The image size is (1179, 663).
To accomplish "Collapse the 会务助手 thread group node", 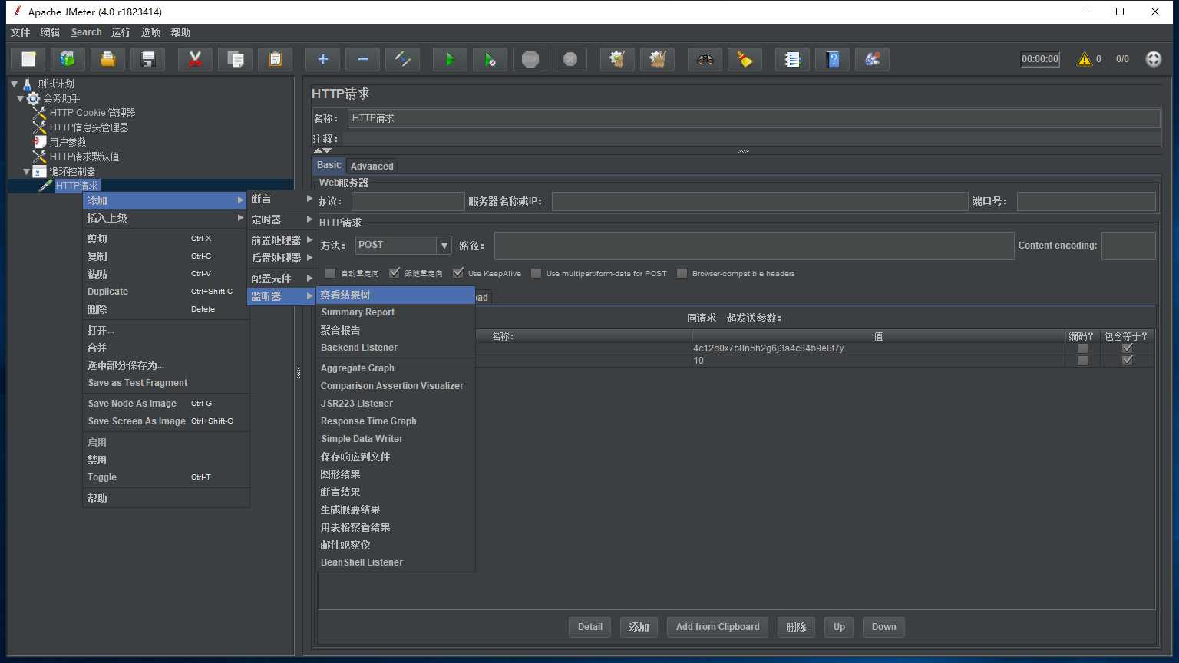I will (21, 98).
